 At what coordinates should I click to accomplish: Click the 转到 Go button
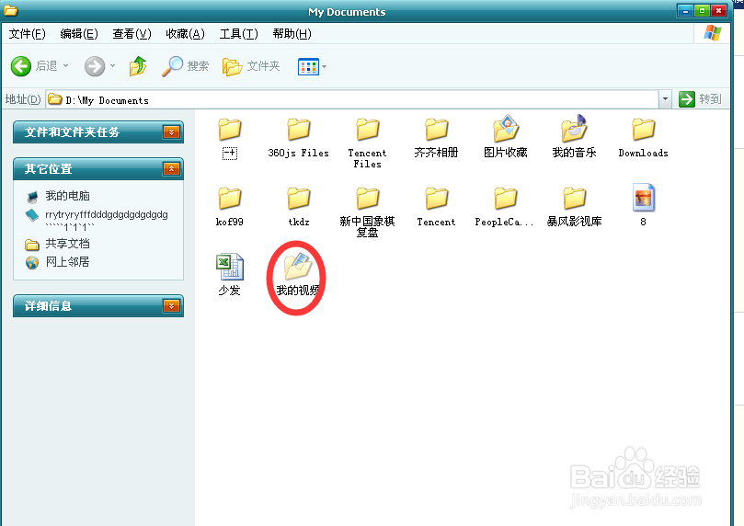pyautogui.click(x=701, y=99)
